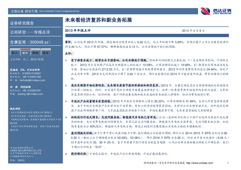Image resolution: width=241 pixels, height=170 pixels.
Task: Select the 持有 rating box
Action: pos(35,53)
